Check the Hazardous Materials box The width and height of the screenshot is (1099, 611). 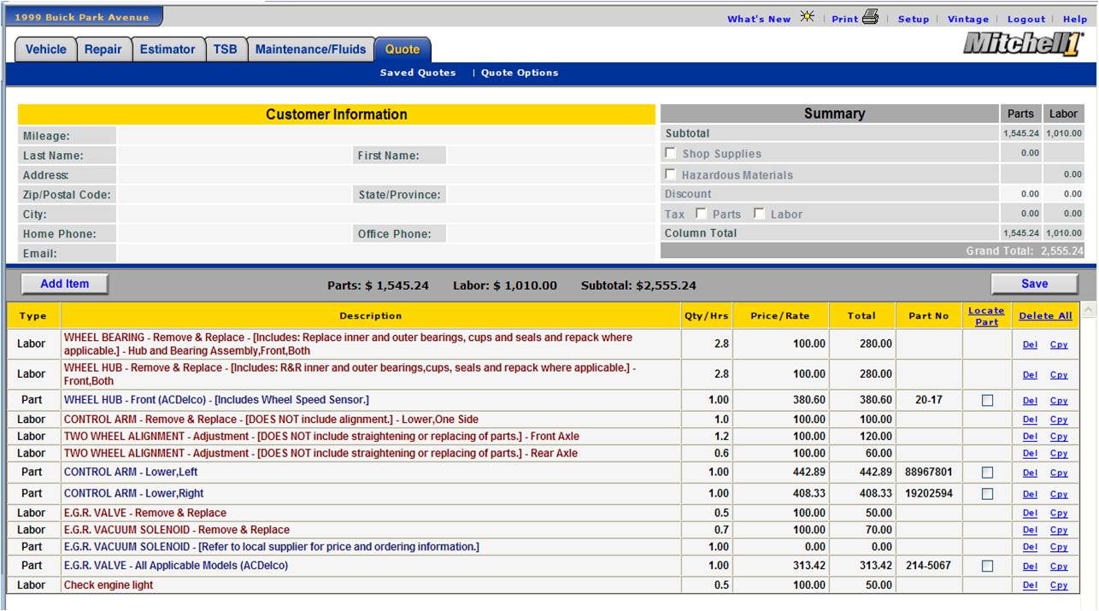pos(671,174)
